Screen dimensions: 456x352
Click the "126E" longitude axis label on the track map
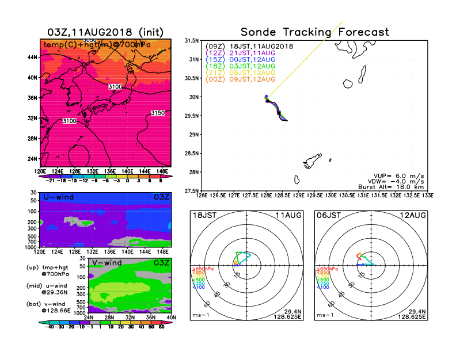tap(202, 196)
